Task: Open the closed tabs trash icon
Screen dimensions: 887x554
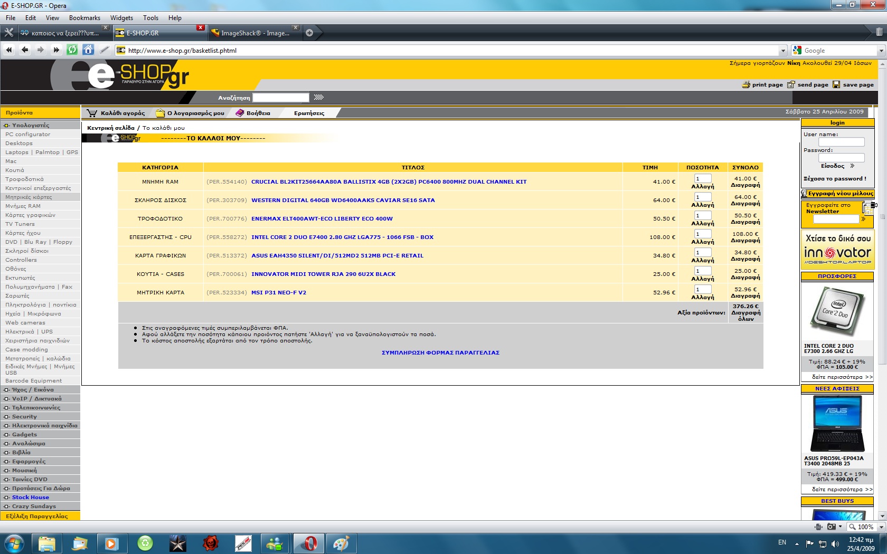Action: 879,32
